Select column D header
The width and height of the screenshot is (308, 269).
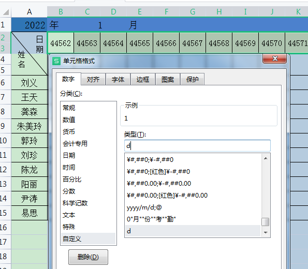coord(113,12)
